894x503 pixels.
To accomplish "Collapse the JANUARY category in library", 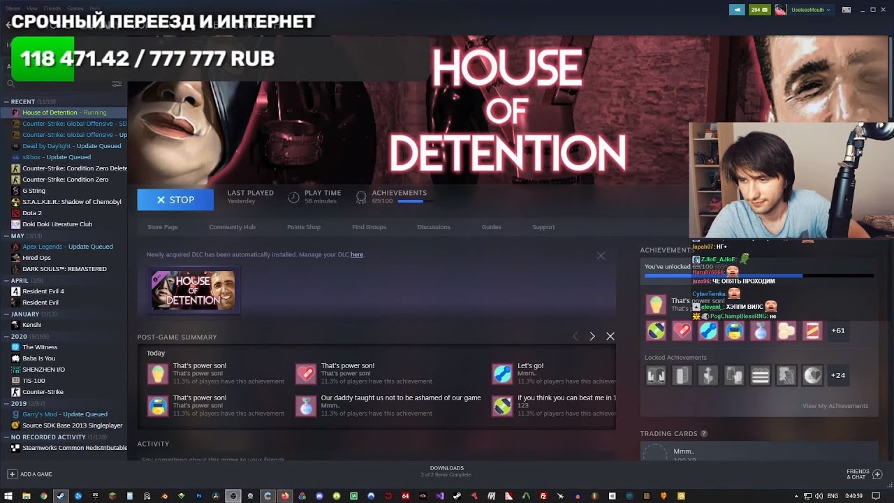I will [x=6, y=314].
